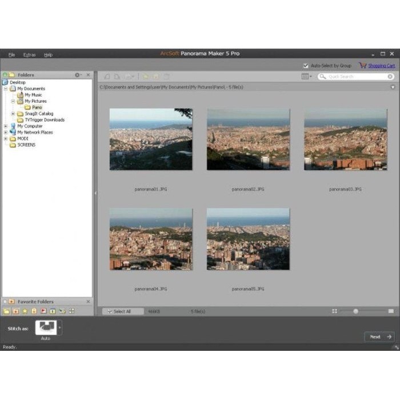Click the Quick Search input field
The height and width of the screenshot is (400, 400).
[x=357, y=77]
